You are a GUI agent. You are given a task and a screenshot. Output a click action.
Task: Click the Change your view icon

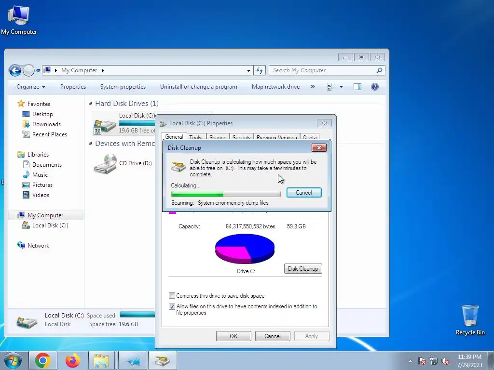click(331, 87)
